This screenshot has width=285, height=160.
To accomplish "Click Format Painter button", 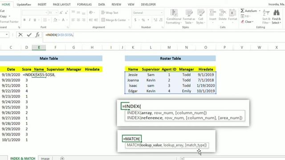I will pos(9,22).
